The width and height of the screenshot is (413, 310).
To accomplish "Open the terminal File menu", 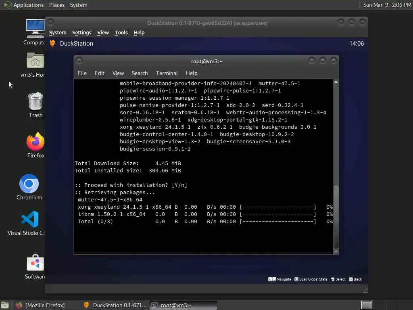I will (x=82, y=73).
